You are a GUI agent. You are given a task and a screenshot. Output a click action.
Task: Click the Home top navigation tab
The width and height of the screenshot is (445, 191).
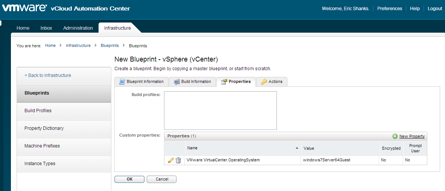[x=23, y=28]
